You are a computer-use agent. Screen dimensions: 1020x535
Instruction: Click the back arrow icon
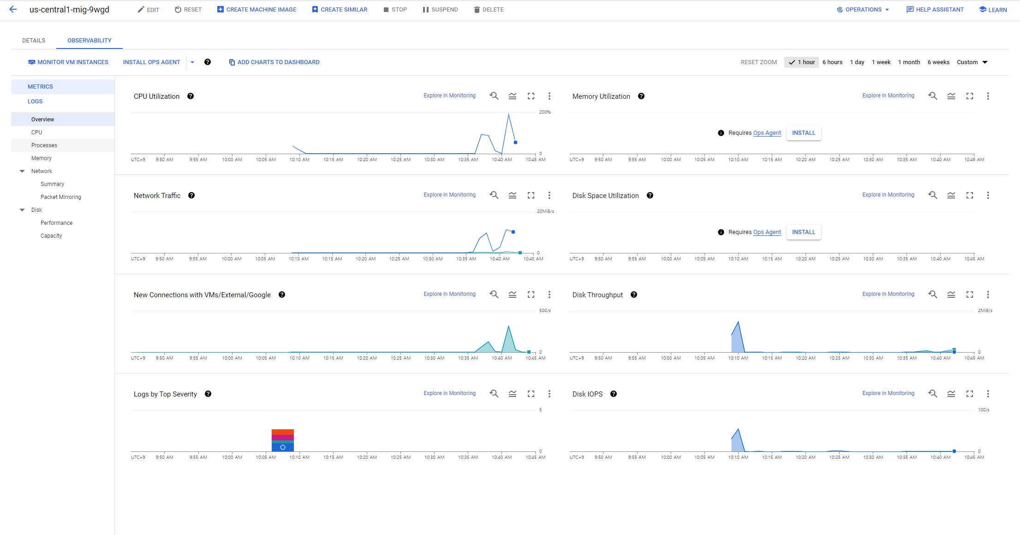point(13,9)
